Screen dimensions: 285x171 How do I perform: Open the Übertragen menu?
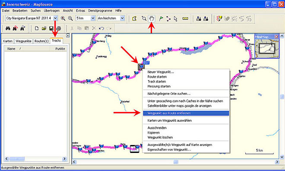point(52,10)
